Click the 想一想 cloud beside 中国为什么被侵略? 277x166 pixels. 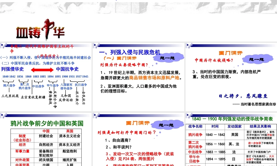(258, 59)
